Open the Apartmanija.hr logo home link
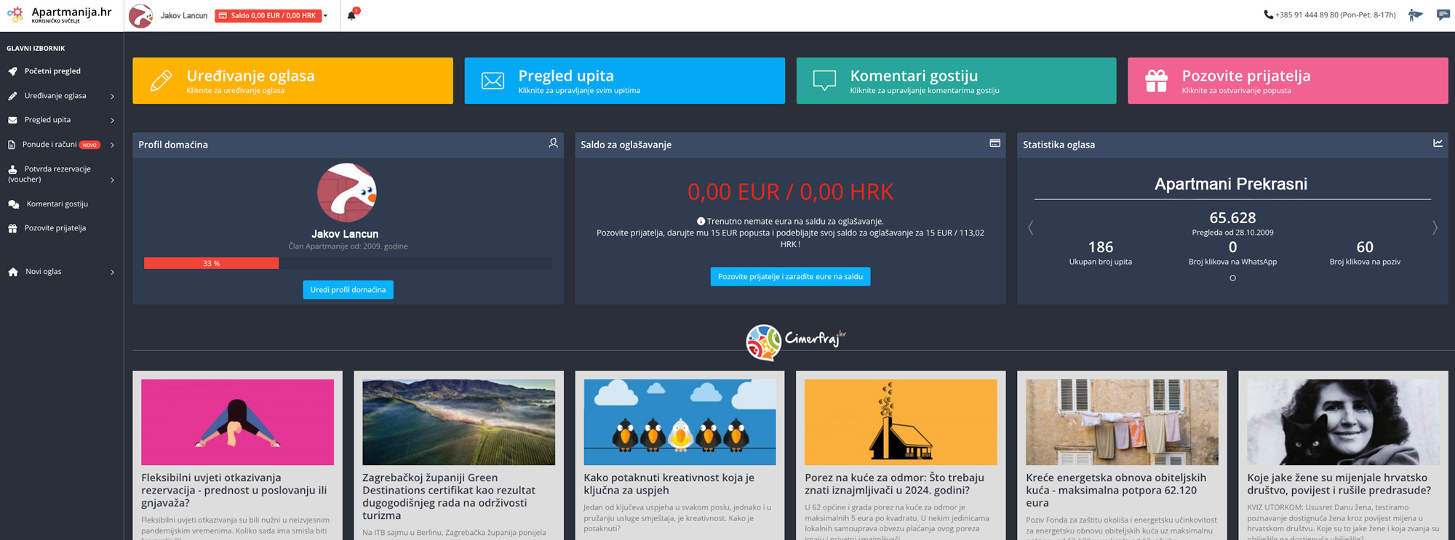The height and width of the screenshot is (540, 1455). (x=60, y=15)
